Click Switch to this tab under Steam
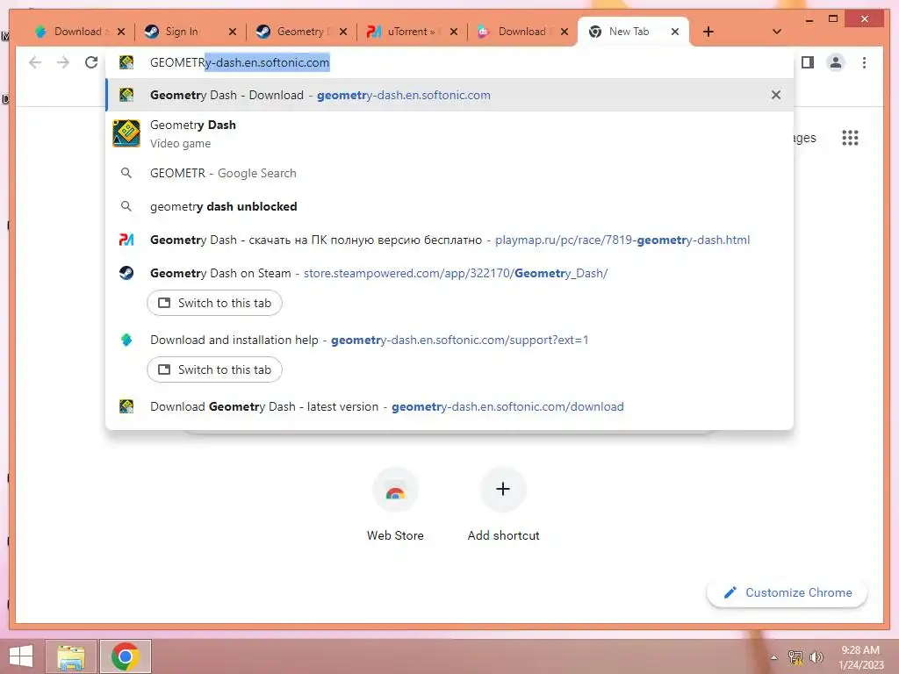899x674 pixels. pos(214,303)
